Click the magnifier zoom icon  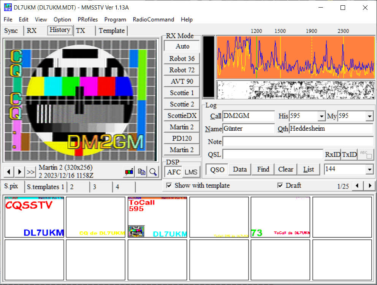click(x=153, y=172)
